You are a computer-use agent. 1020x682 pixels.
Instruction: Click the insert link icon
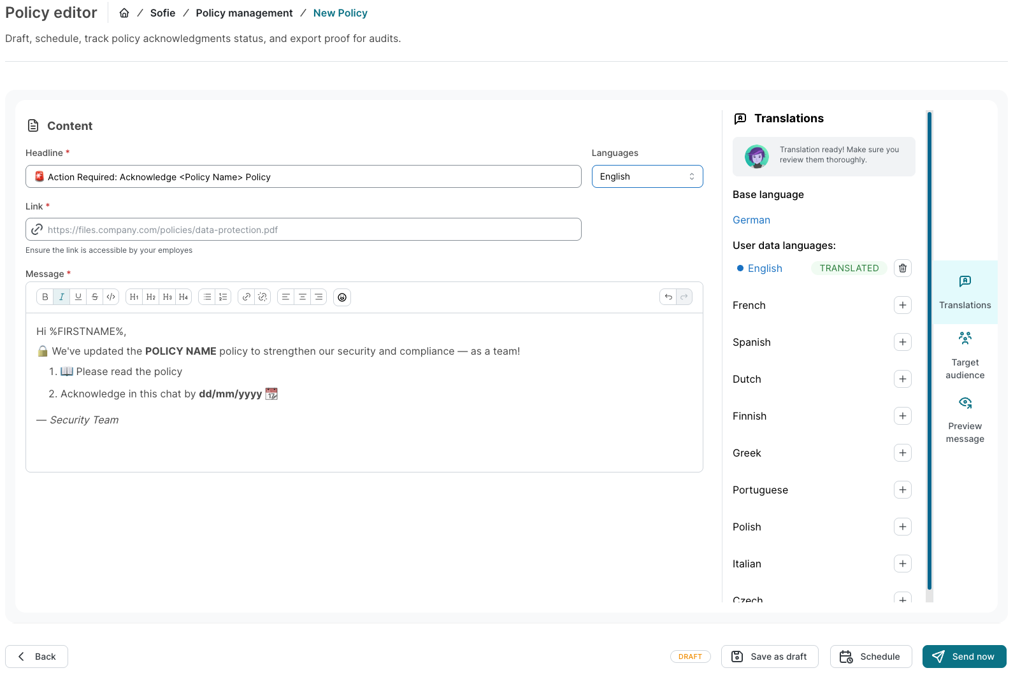(247, 297)
